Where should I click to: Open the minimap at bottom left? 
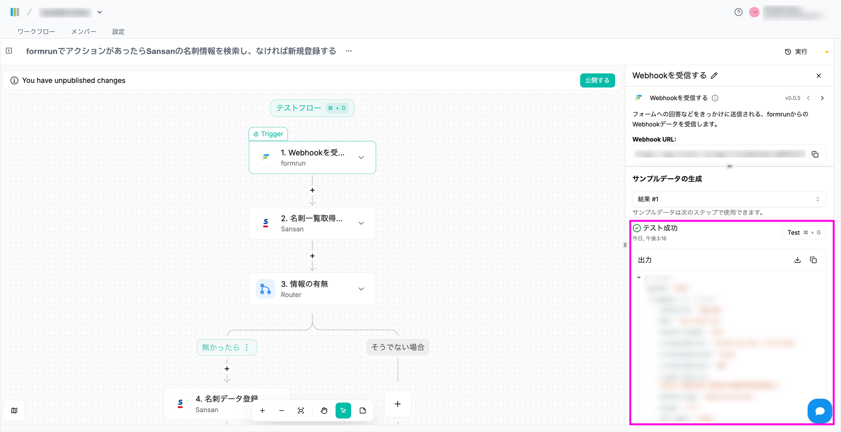(14, 411)
